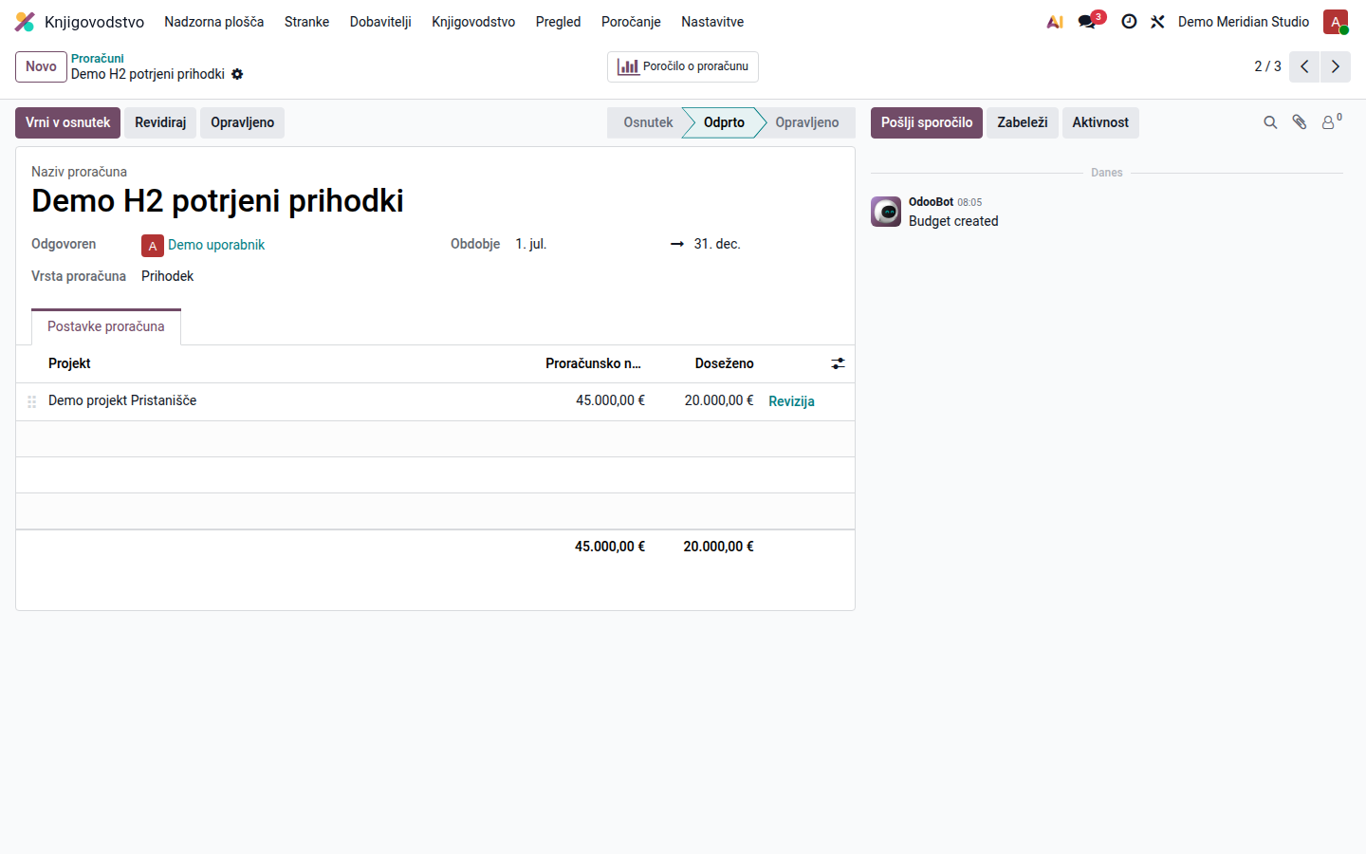
Task: Select the Opravljeno status stage
Action: [x=807, y=122]
